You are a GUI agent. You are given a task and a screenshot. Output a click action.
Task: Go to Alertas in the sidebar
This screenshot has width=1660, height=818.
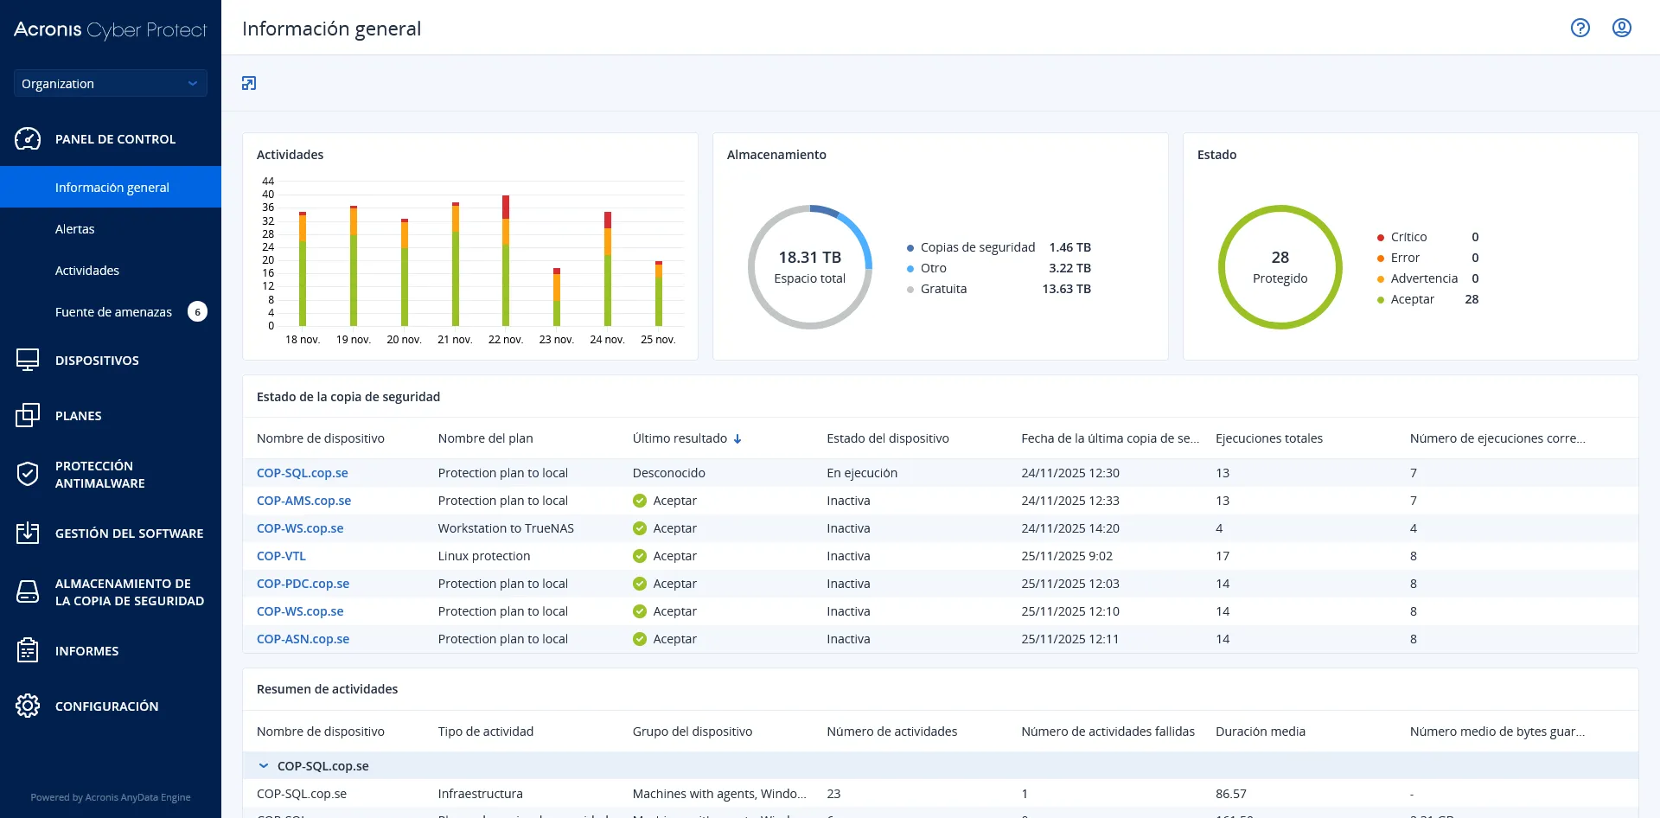coord(75,229)
